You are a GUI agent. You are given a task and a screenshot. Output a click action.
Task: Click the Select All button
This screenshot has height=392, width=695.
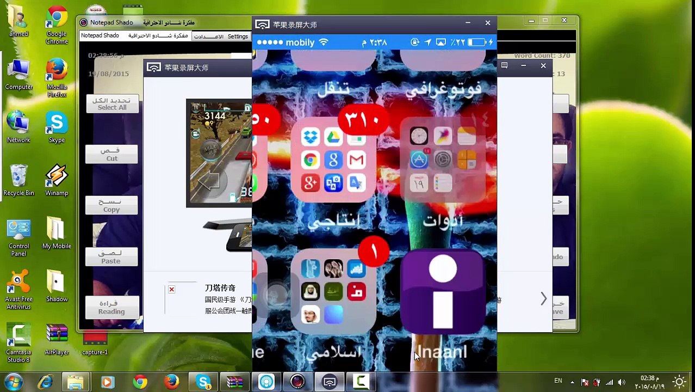click(x=112, y=104)
